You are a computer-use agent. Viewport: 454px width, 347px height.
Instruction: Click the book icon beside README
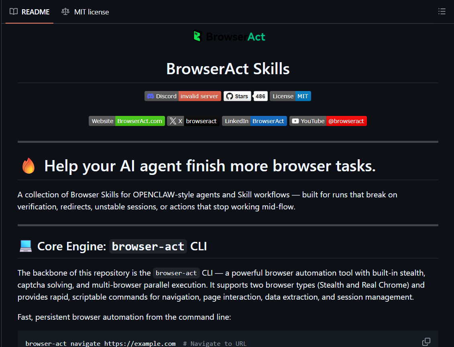(14, 12)
